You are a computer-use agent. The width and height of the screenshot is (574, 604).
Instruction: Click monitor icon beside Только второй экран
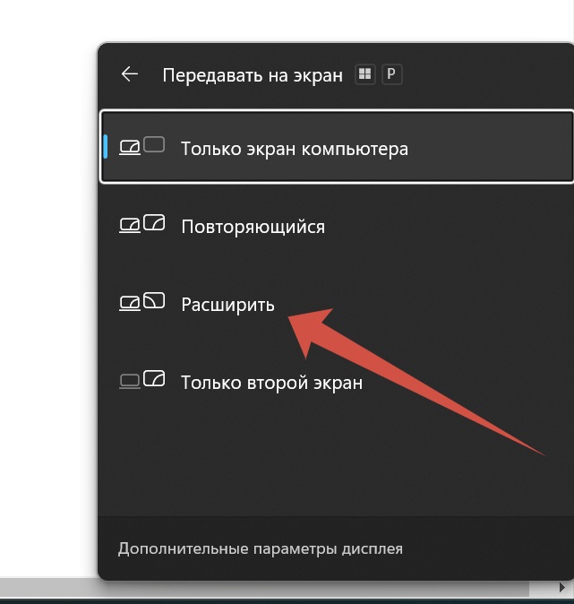pos(154,378)
